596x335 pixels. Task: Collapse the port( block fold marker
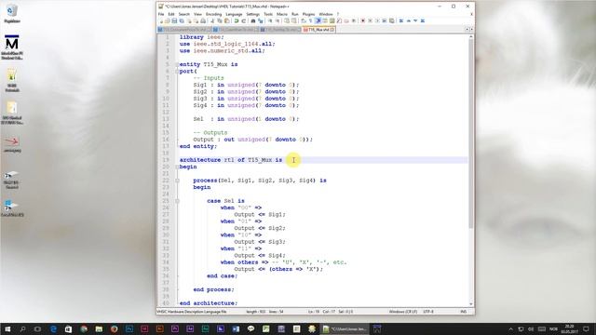(177, 72)
